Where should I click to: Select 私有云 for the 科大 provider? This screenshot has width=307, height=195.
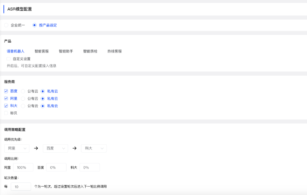pyautogui.click(x=43, y=106)
